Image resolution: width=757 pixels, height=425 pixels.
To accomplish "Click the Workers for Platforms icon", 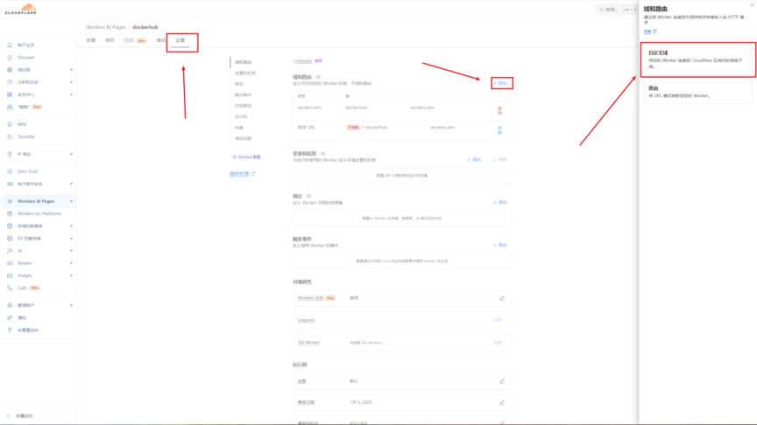I will click(10, 213).
